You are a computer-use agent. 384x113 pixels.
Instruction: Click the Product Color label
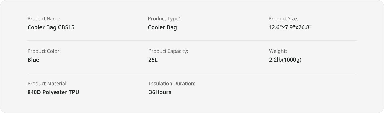click(x=44, y=51)
